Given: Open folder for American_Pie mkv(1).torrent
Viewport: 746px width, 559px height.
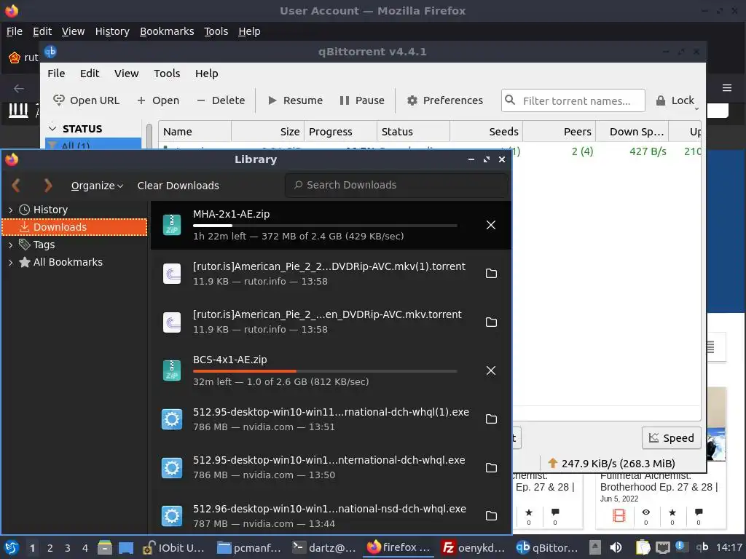Looking at the screenshot, I should tap(491, 274).
